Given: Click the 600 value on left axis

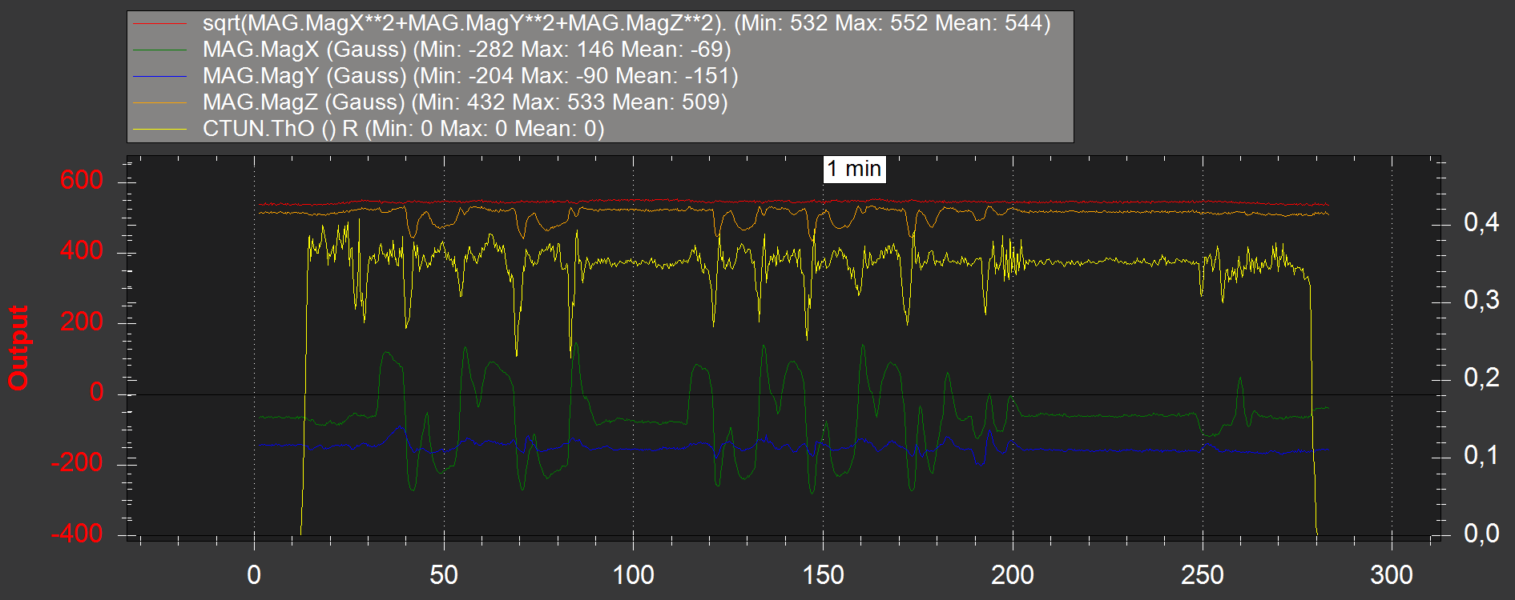Looking at the screenshot, I should pos(82,180).
